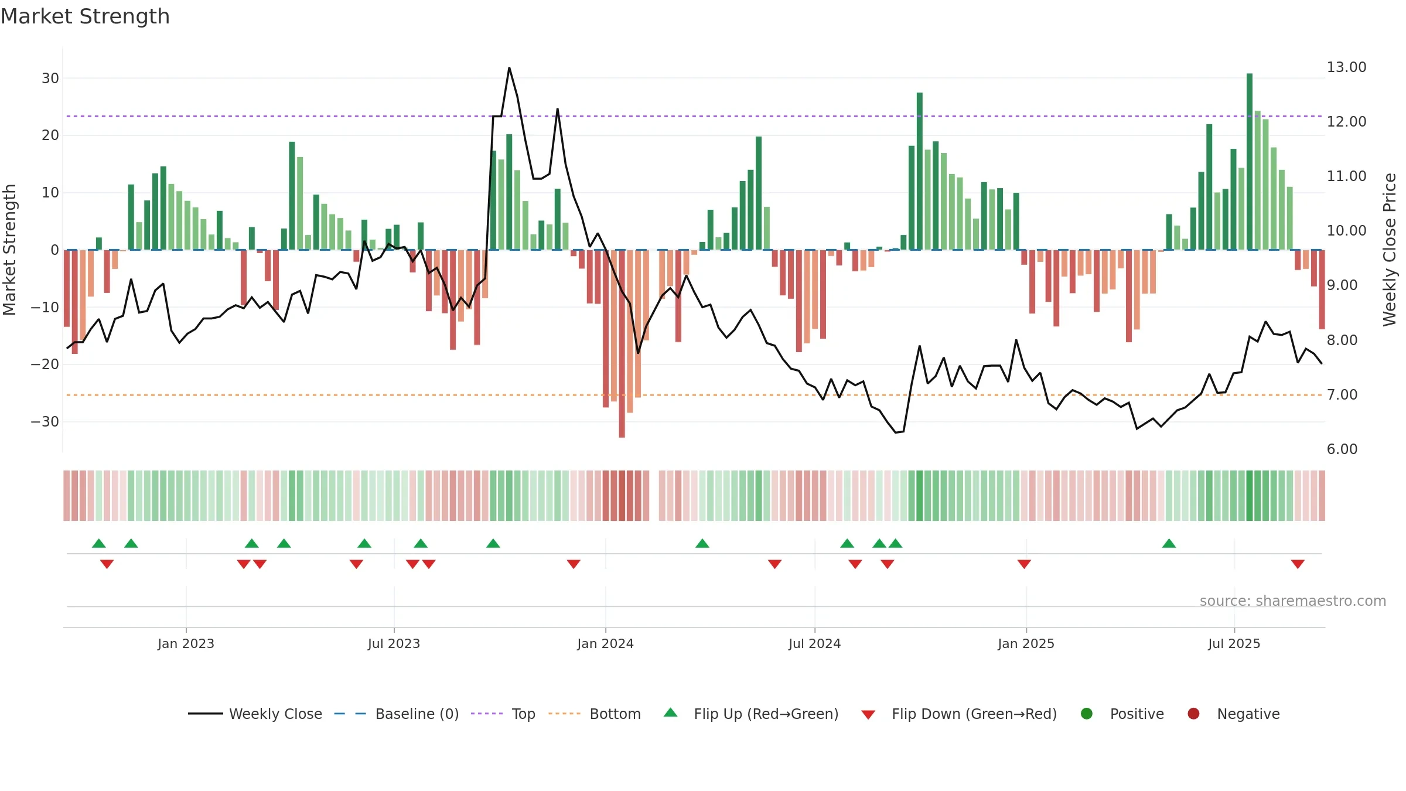The image size is (1406, 791).
Task: Click the vertical Weekly Close Price axis title
Action: tap(1390, 250)
